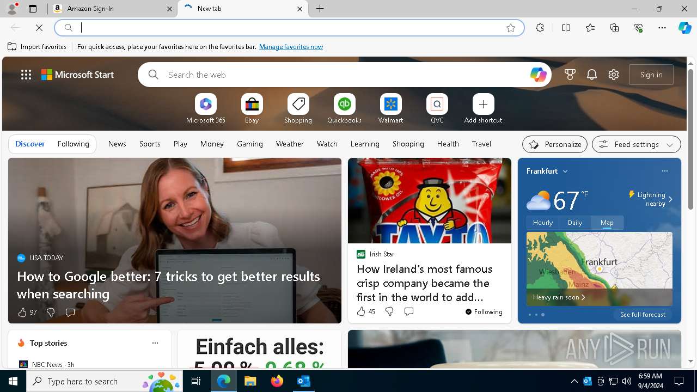Select the Weather feed tab

290,144
